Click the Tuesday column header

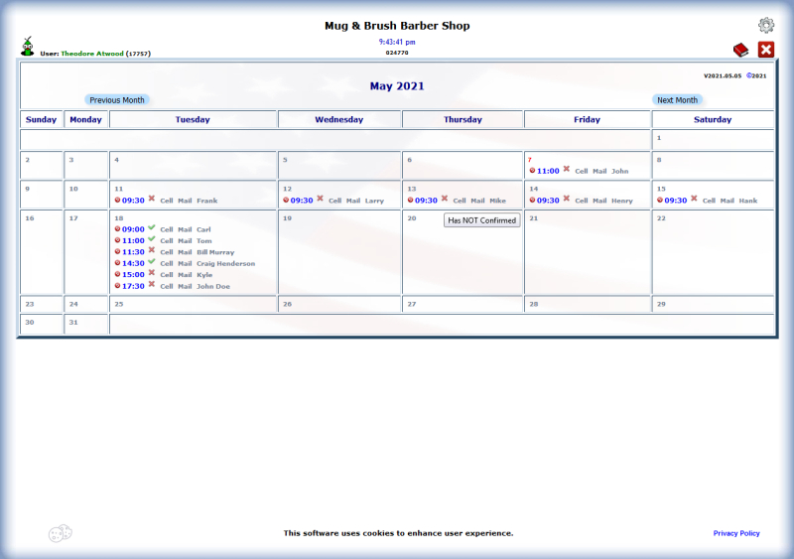tap(193, 119)
